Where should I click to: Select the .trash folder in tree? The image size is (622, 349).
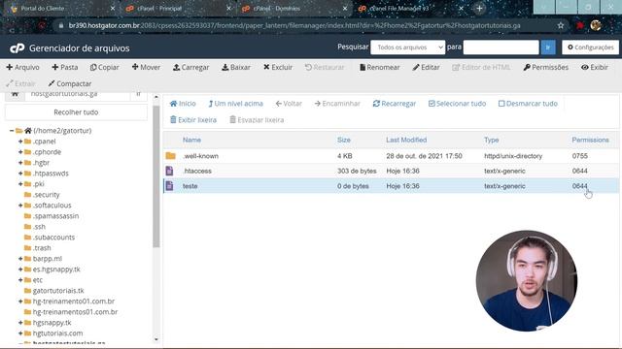[x=42, y=248]
